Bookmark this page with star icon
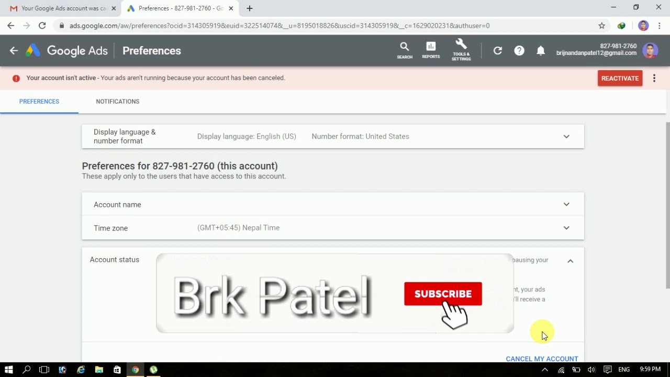The width and height of the screenshot is (670, 377). (602, 25)
